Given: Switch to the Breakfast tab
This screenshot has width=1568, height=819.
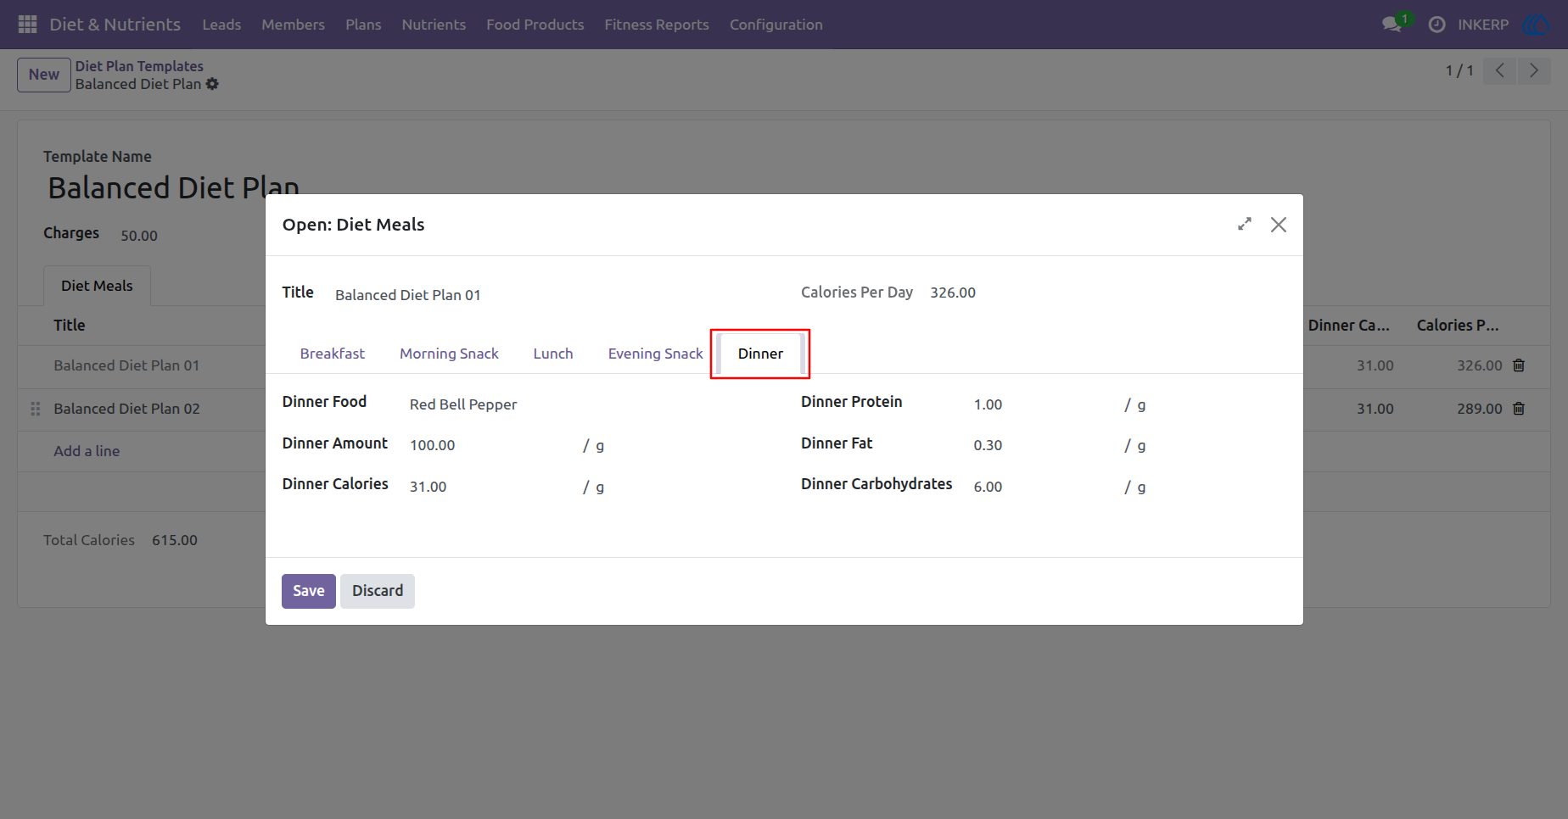Looking at the screenshot, I should pos(332,354).
